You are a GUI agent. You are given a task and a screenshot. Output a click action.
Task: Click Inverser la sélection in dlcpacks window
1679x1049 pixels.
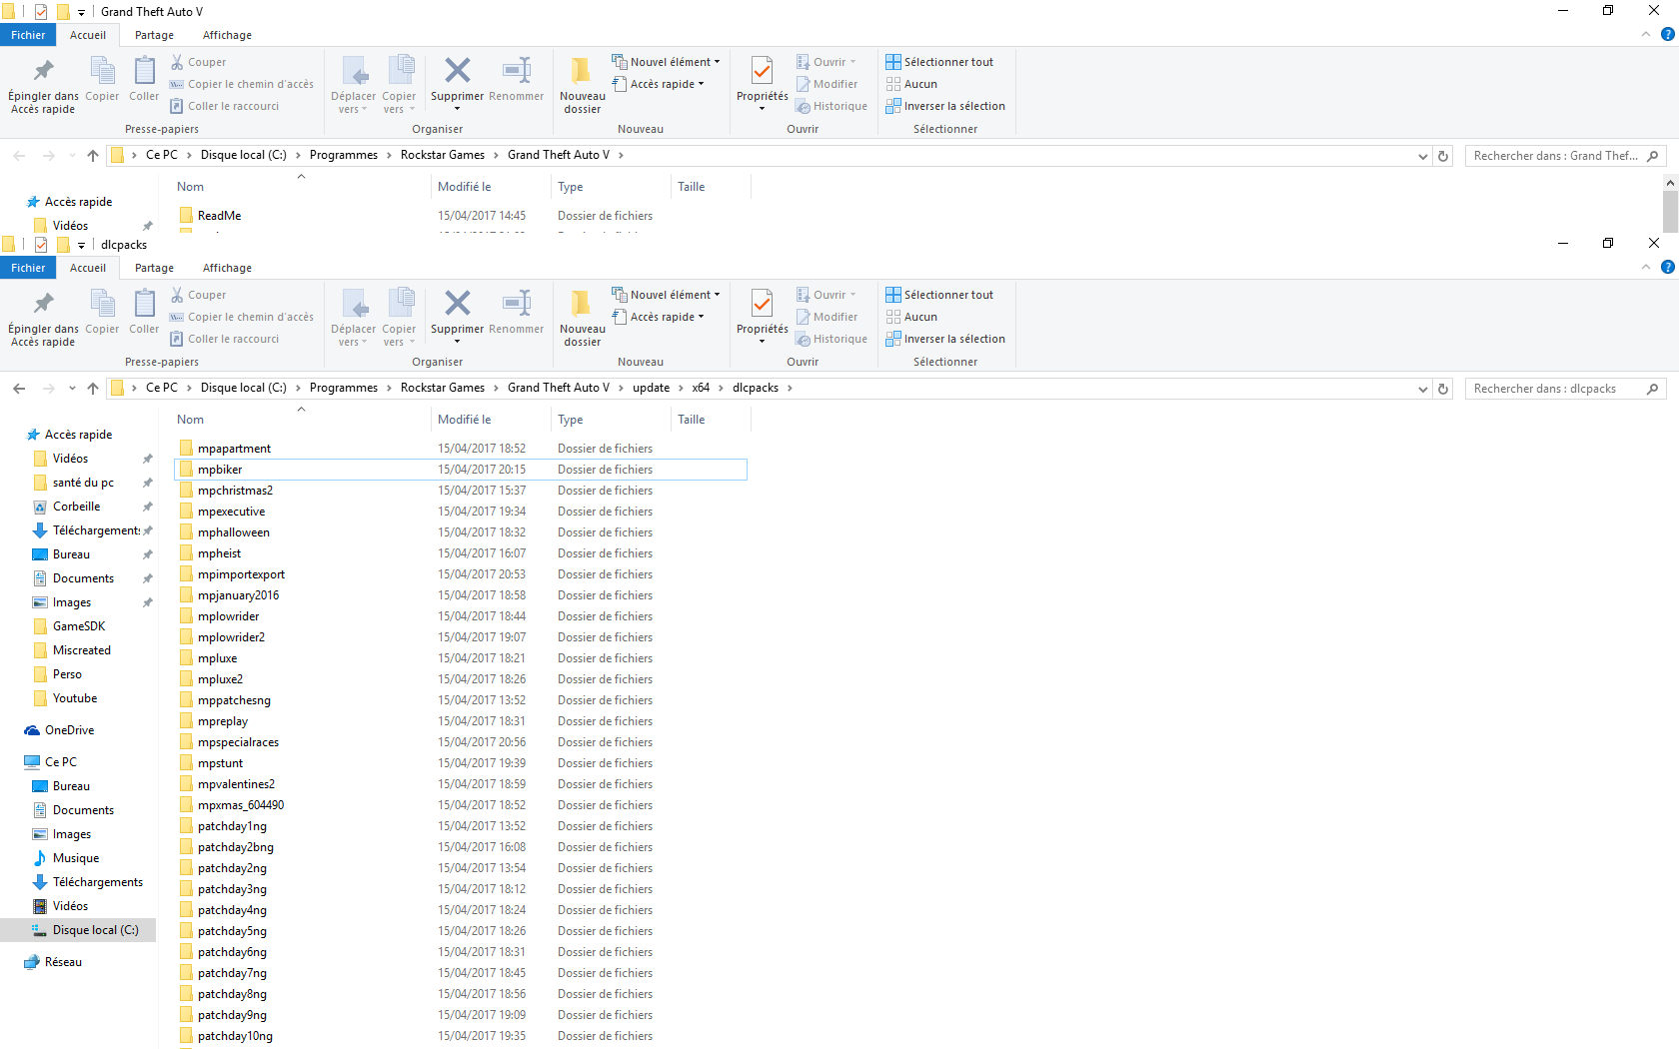pos(945,339)
